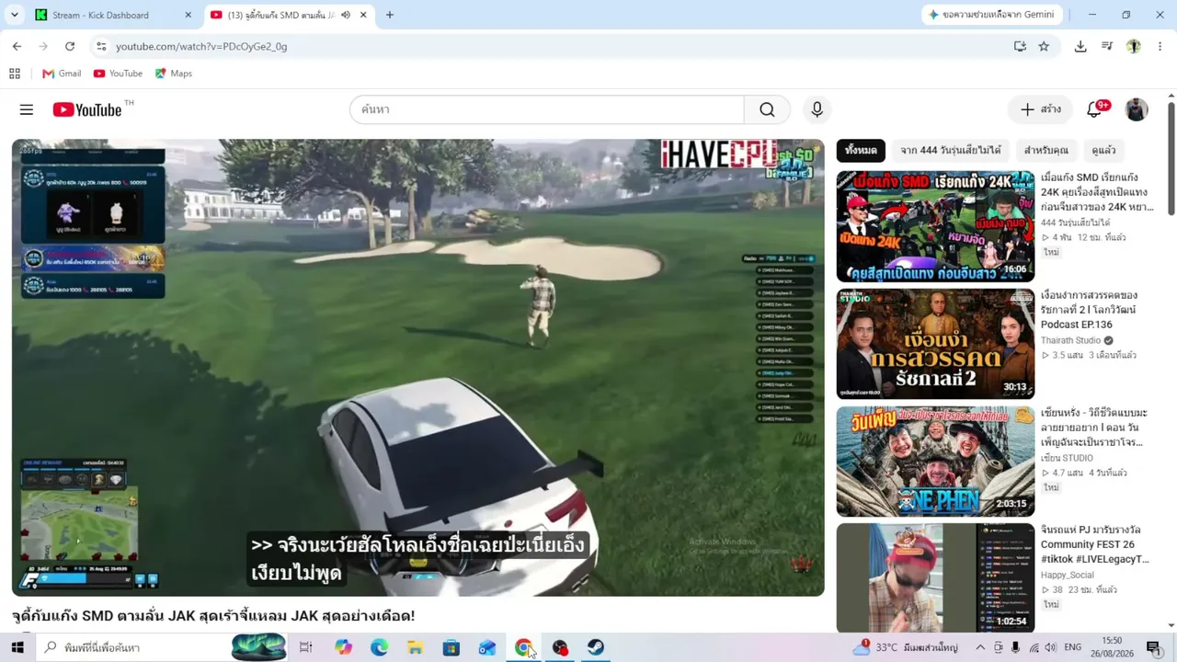1177x662 pixels.
Task: Expand the Chrome tab search dropdown
Action: tap(15, 15)
